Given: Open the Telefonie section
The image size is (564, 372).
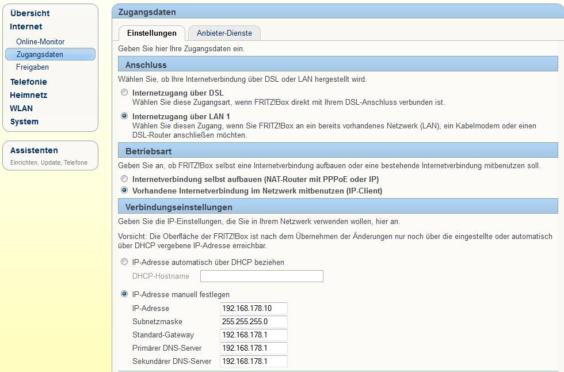Looking at the screenshot, I should (28, 82).
